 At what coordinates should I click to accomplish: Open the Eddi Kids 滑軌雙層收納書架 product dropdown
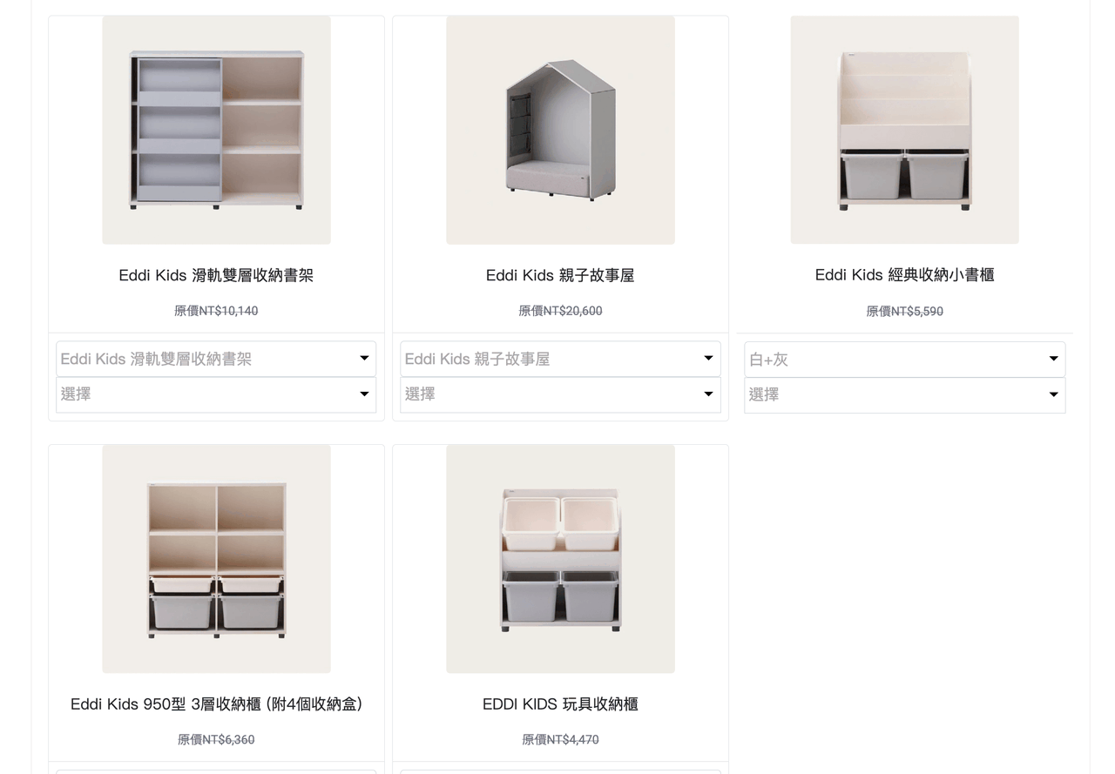coord(216,359)
